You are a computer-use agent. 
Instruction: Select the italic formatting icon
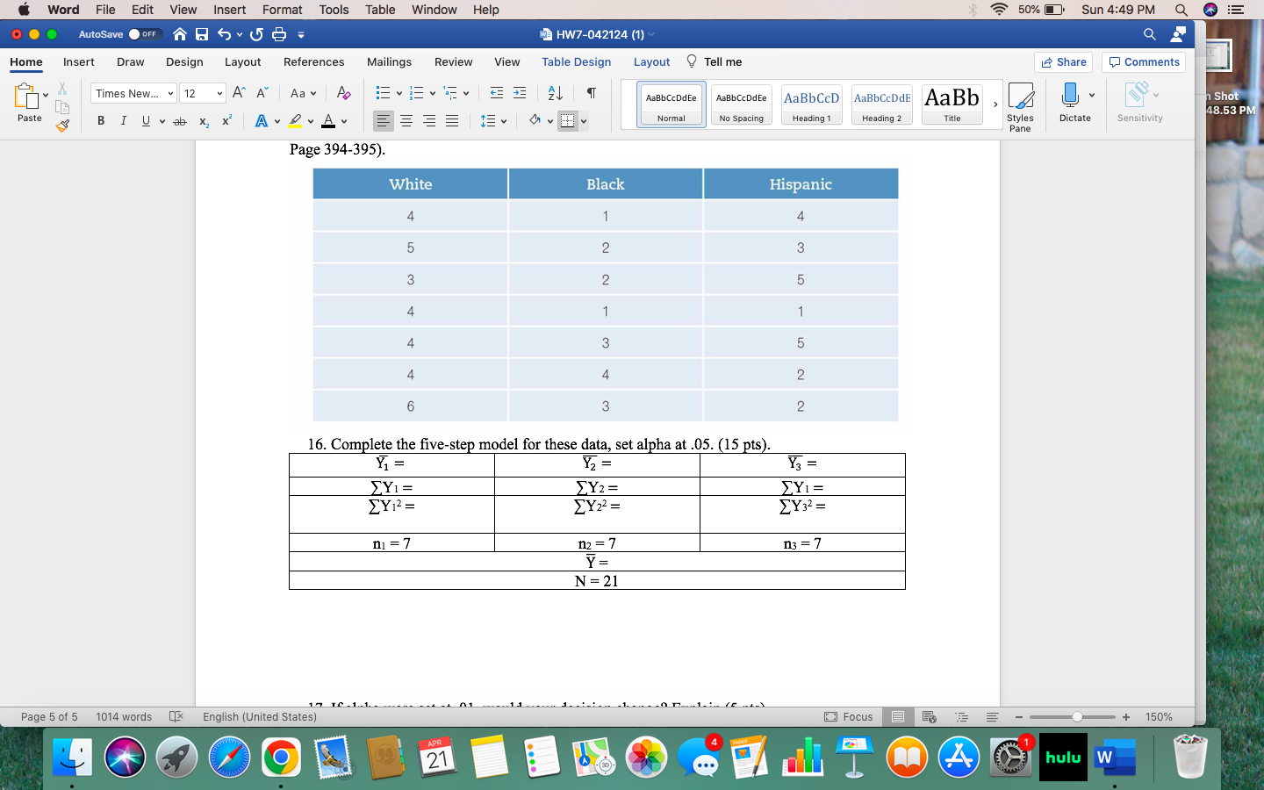pyautogui.click(x=123, y=120)
